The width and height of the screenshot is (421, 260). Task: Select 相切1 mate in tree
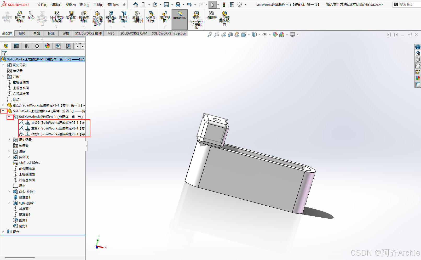tap(52, 134)
